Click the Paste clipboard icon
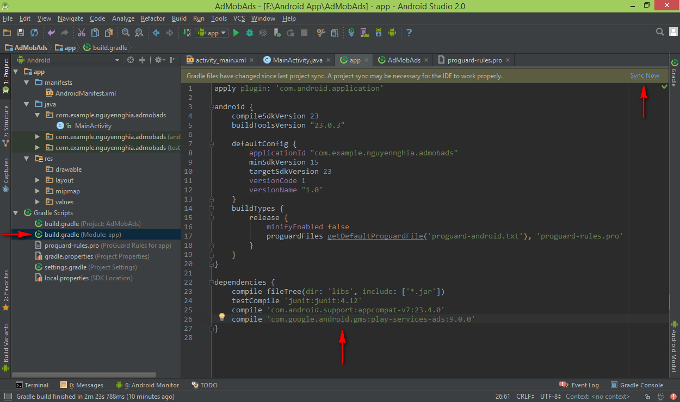 point(109,33)
